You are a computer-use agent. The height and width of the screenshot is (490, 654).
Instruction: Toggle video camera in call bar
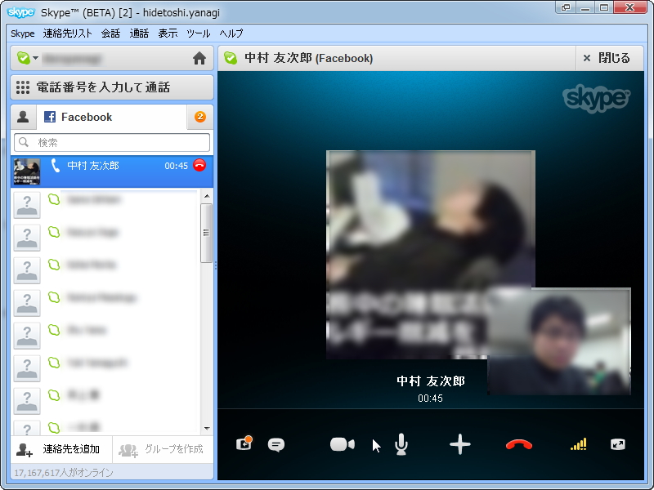tap(342, 444)
